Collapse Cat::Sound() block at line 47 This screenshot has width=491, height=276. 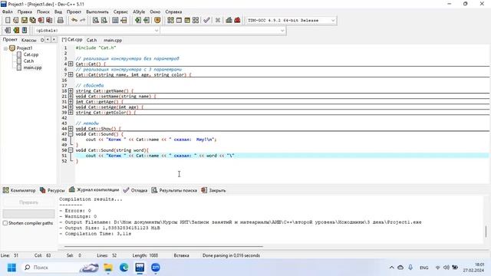click(x=71, y=134)
